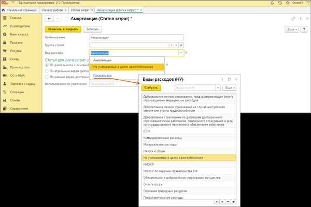311x207 pixels.
Task: Open help question mark button
Action: [304, 29]
